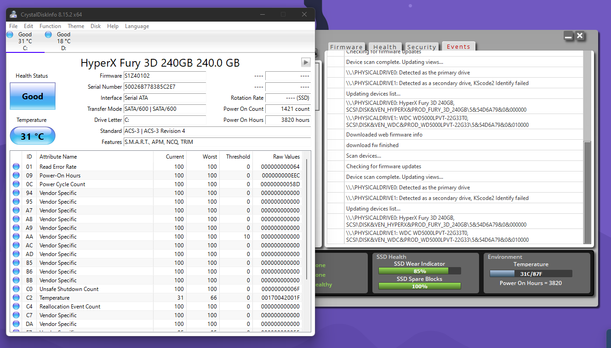Click raw value 00170042001F

tap(280, 298)
